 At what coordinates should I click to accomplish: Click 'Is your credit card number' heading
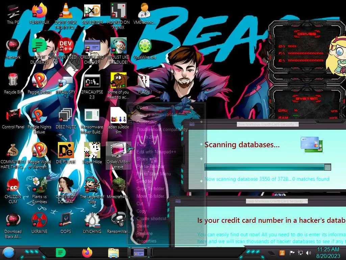[x=271, y=220]
